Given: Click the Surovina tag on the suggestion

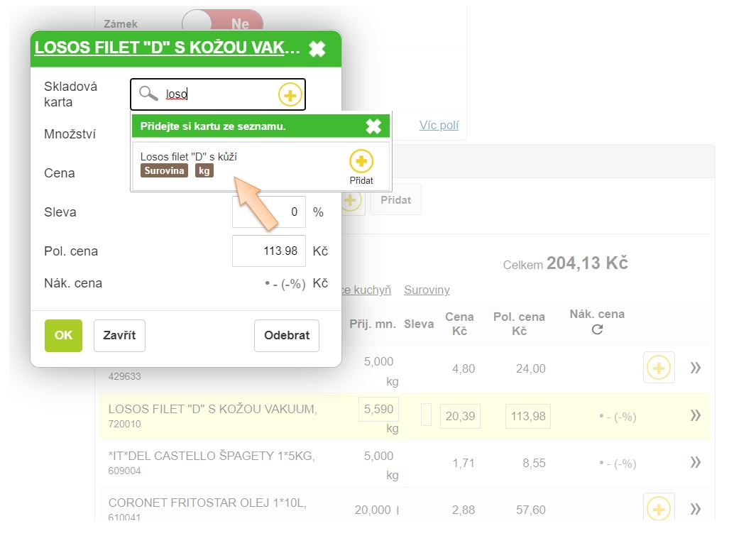Looking at the screenshot, I should 164,170.
